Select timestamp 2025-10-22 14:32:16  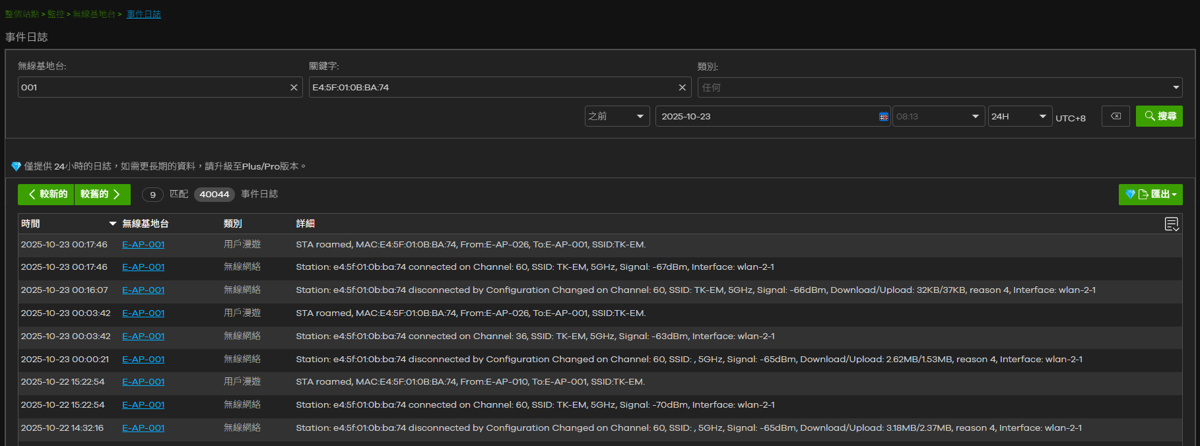(x=62, y=428)
